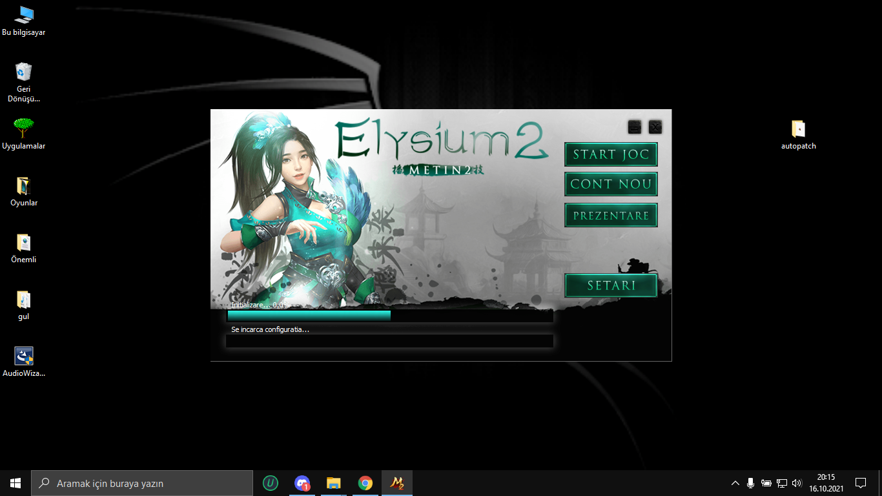
Task: Select the Uygulamalar tree icon
Action: pyautogui.click(x=23, y=134)
